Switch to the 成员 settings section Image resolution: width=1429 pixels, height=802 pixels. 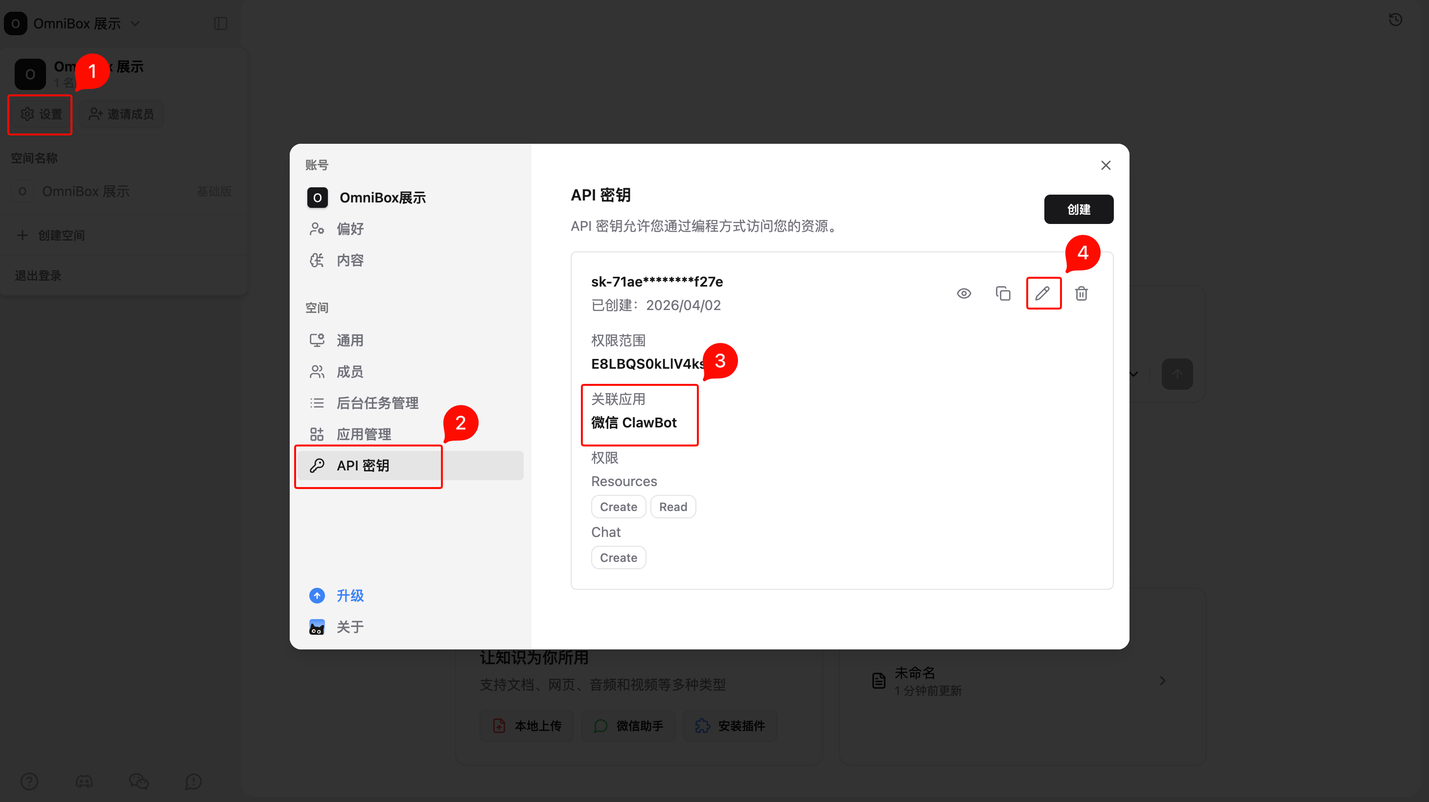pos(349,371)
